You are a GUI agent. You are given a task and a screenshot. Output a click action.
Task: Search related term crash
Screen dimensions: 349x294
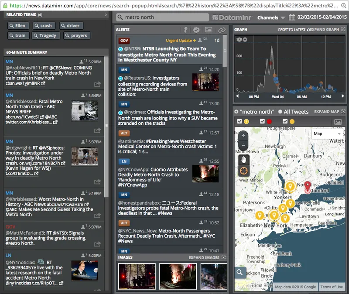coord(44,26)
